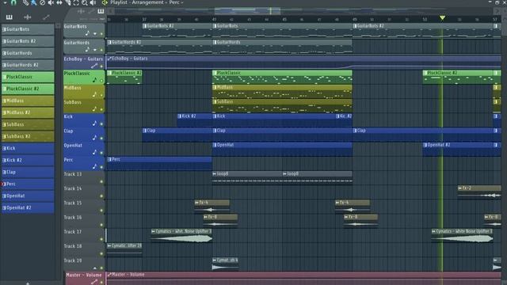Click the Playlist window icon

click(105, 2)
